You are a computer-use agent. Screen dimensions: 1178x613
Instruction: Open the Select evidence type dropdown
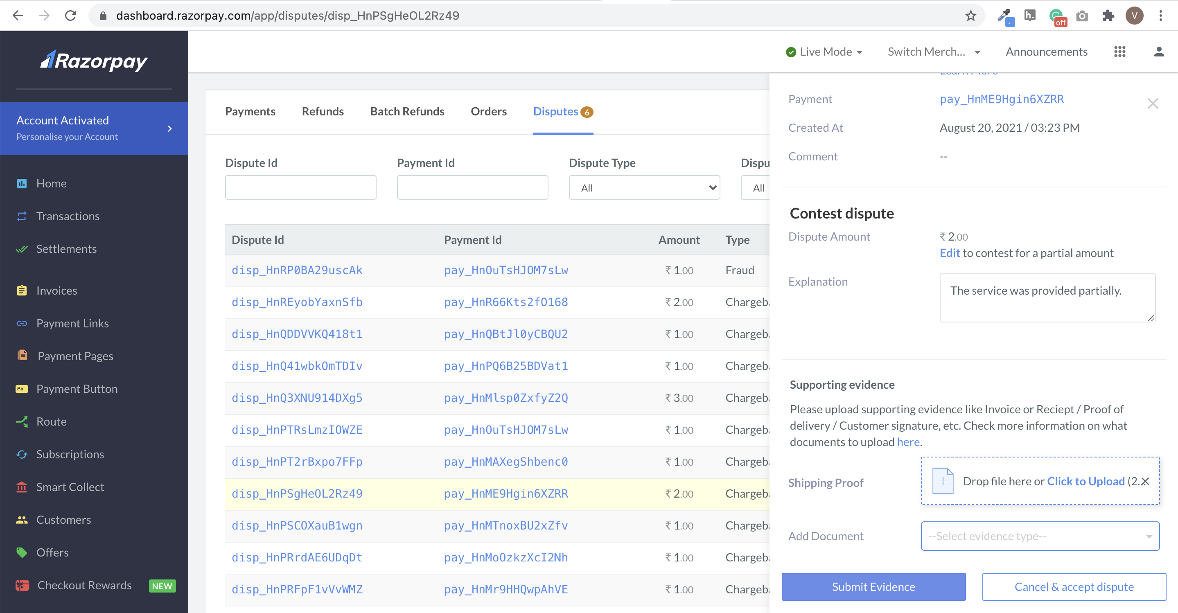click(1040, 536)
